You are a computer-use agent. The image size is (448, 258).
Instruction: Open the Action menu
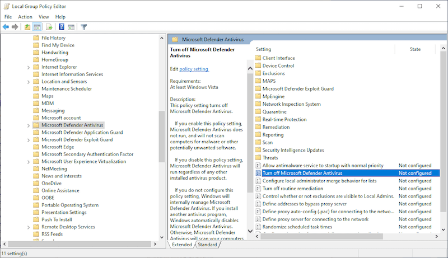(25, 17)
